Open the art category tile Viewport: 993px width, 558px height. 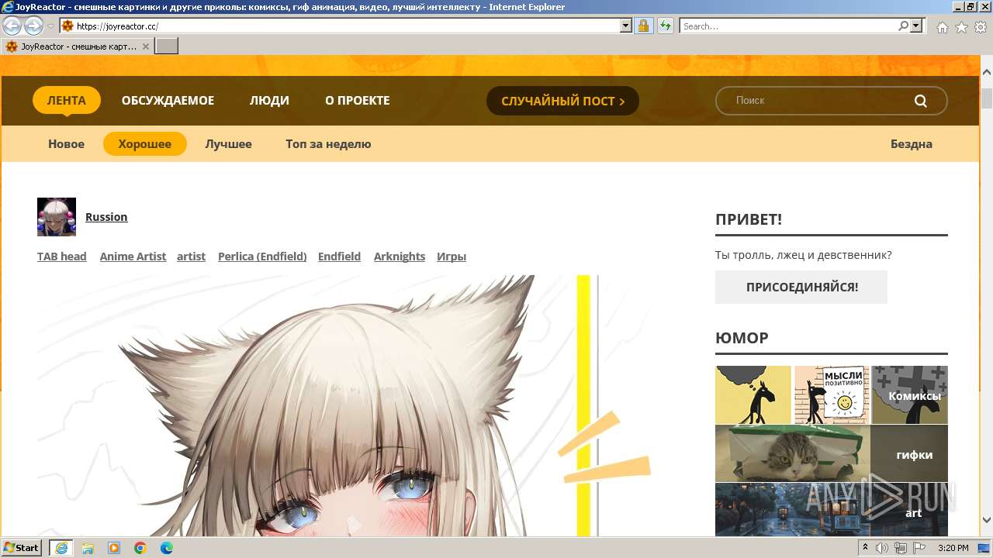[x=832, y=510]
